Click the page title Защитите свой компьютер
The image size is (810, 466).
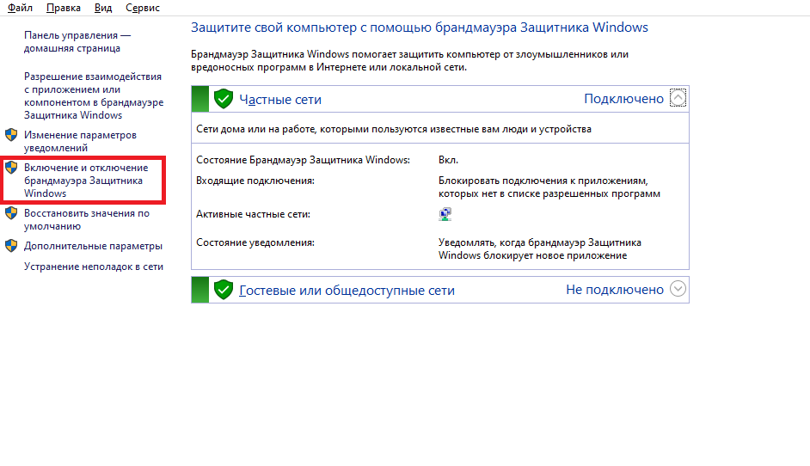420,28
